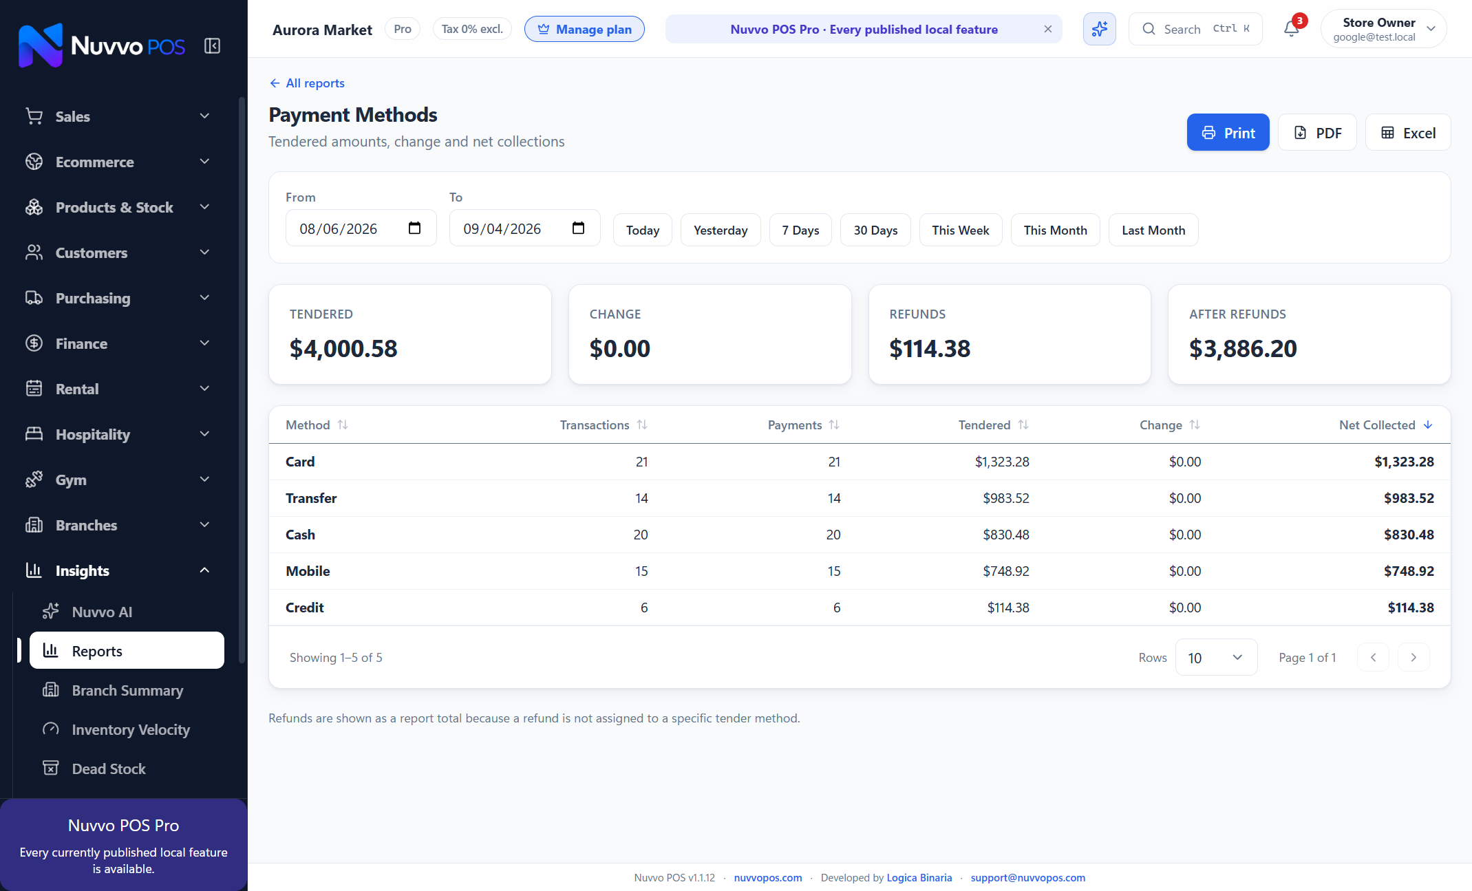Screen dimensions: 1472x891
Task: Select the This Week preset
Action: (961, 230)
